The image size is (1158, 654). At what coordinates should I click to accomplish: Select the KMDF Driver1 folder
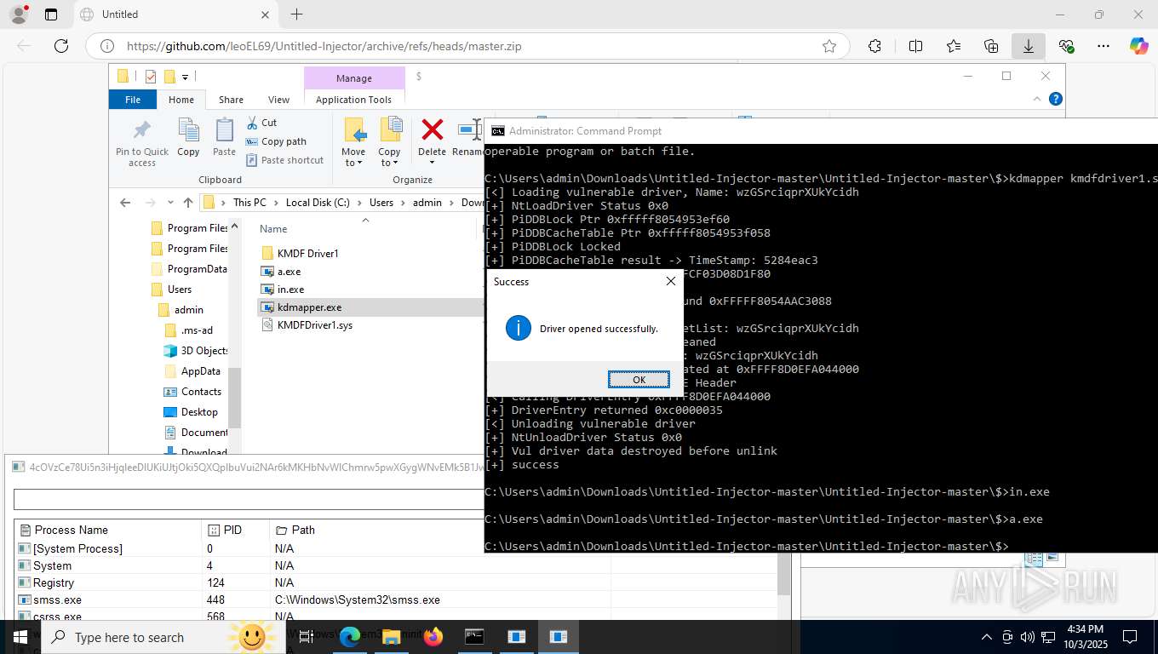tap(307, 253)
